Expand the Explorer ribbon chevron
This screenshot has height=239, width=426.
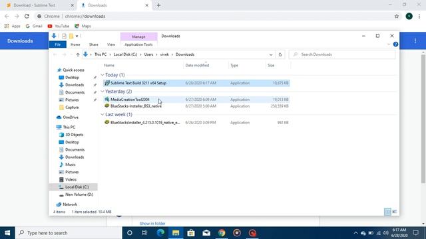(389, 44)
